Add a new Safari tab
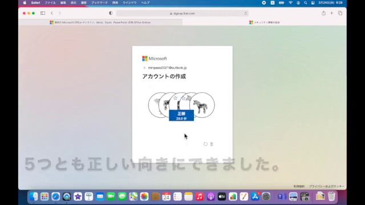The width and height of the screenshot is (365, 205). pyautogui.click(x=332, y=13)
